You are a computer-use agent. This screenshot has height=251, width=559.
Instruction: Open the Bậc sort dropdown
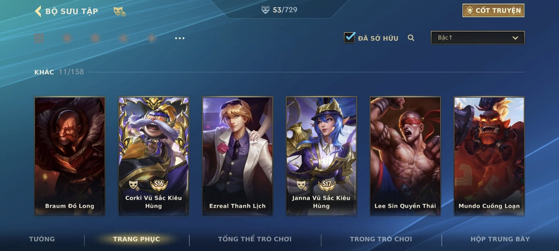(x=478, y=38)
